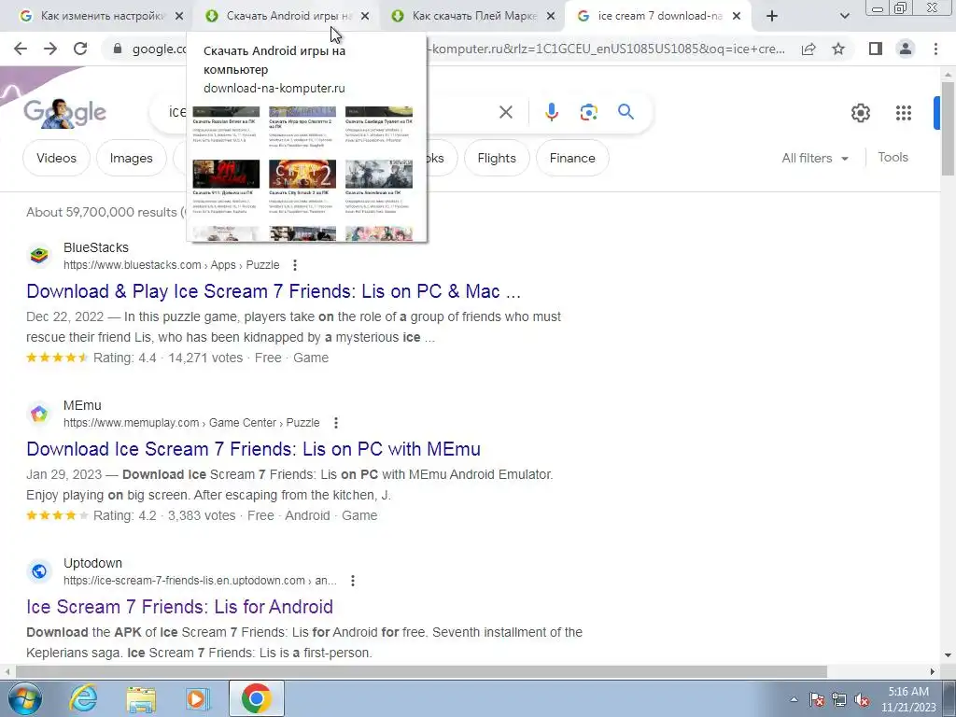This screenshot has height=717, width=956.
Task: Click the vertical page scrollbar thumb
Action: 948,128
